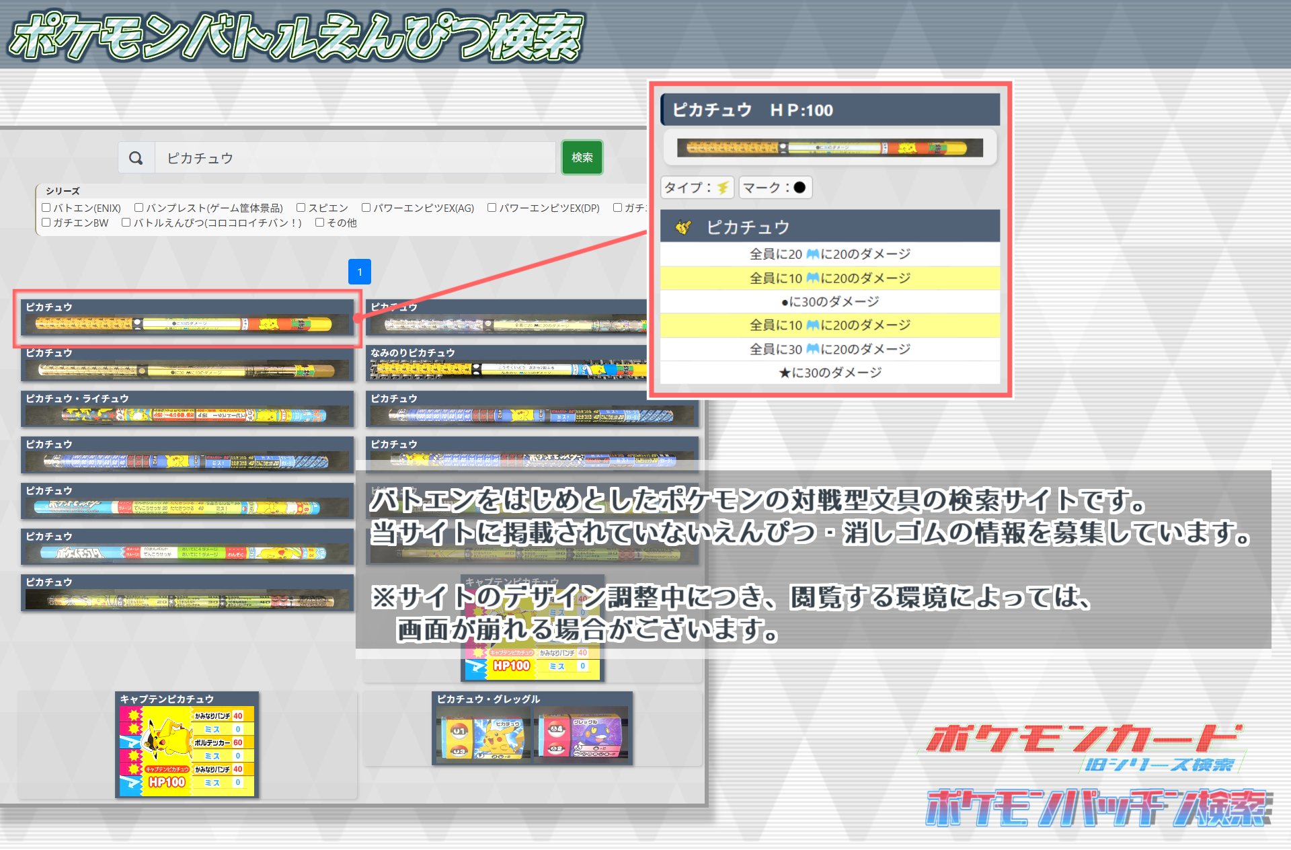Viewport: 1291px width, 850px height.
Task: Click the small Pikachu icon in detail header
Action: click(683, 227)
